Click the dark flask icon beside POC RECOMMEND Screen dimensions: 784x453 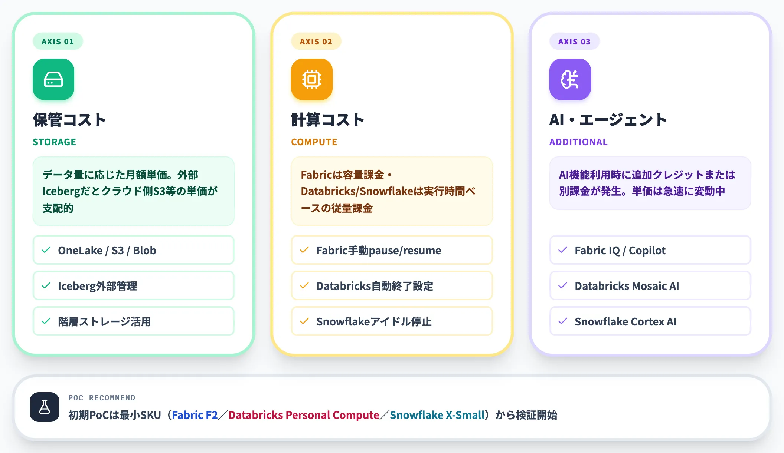(45, 407)
